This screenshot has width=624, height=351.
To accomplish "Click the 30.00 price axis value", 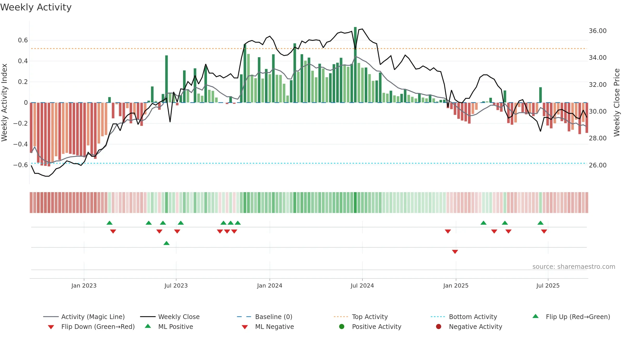I will pos(598,111).
